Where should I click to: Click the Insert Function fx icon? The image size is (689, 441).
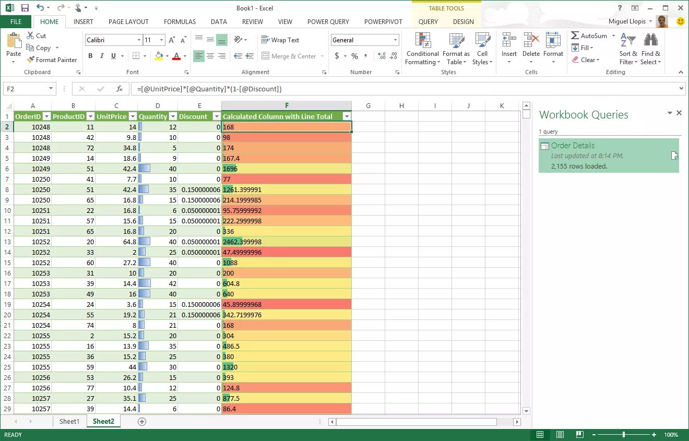(120, 89)
